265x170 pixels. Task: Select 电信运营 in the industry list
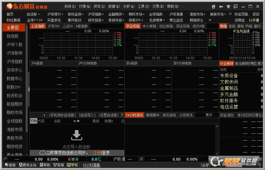pyautogui.click(x=229, y=107)
